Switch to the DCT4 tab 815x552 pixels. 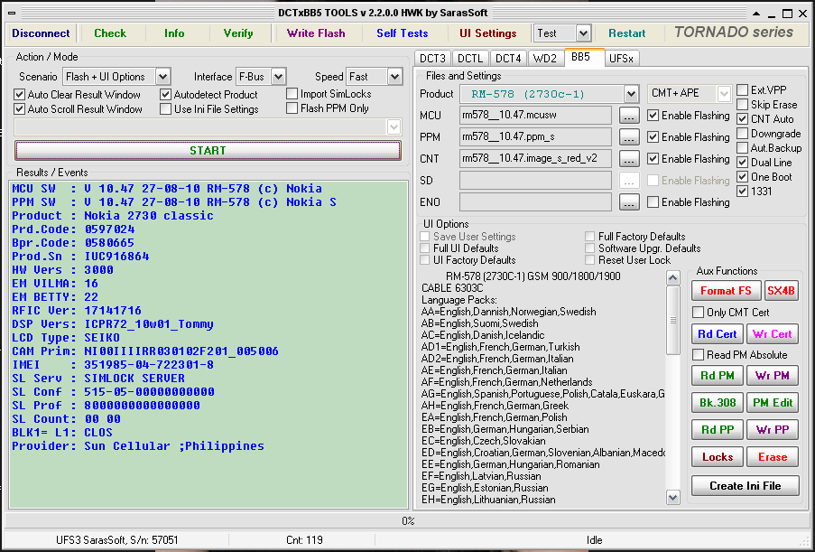tap(508, 58)
